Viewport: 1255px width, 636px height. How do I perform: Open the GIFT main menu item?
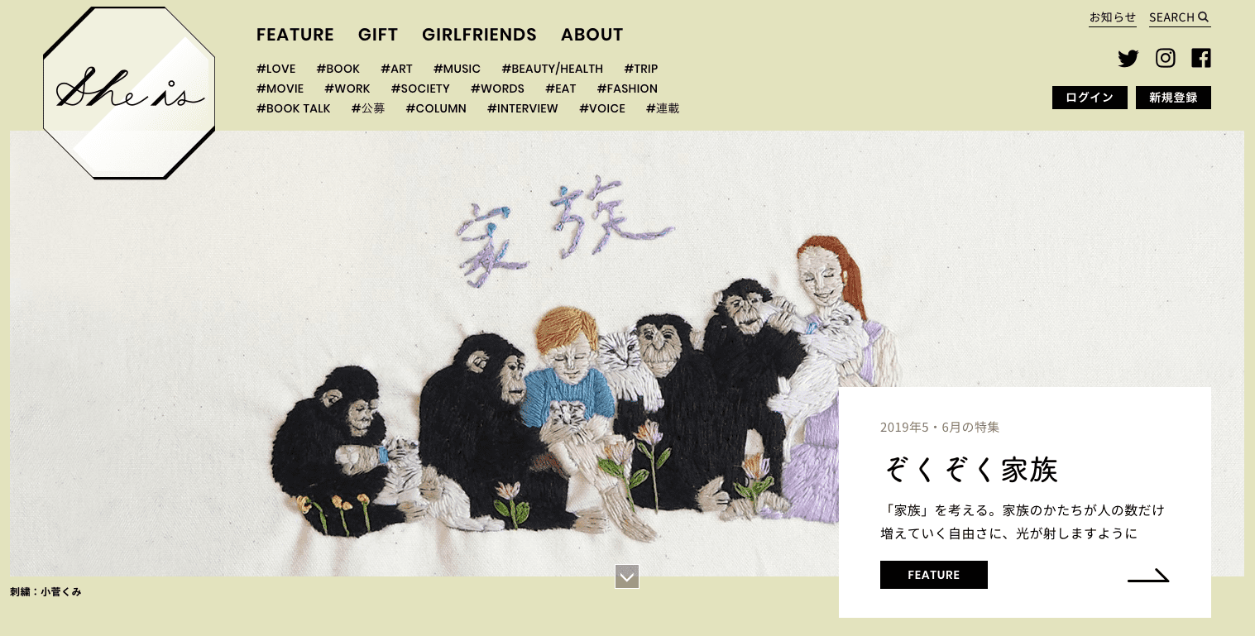pyautogui.click(x=378, y=35)
